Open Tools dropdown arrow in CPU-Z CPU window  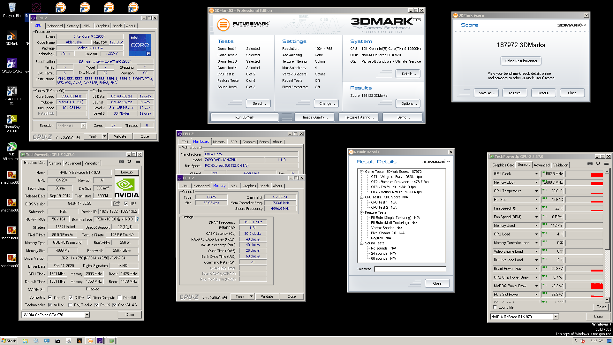pyautogui.click(x=104, y=136)
